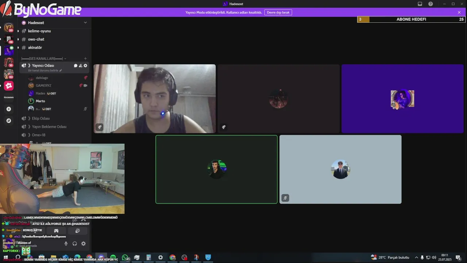467x263 pixels.
Task: Click the 'Devre dışı bırak' button
Action: tap(278, 12)
